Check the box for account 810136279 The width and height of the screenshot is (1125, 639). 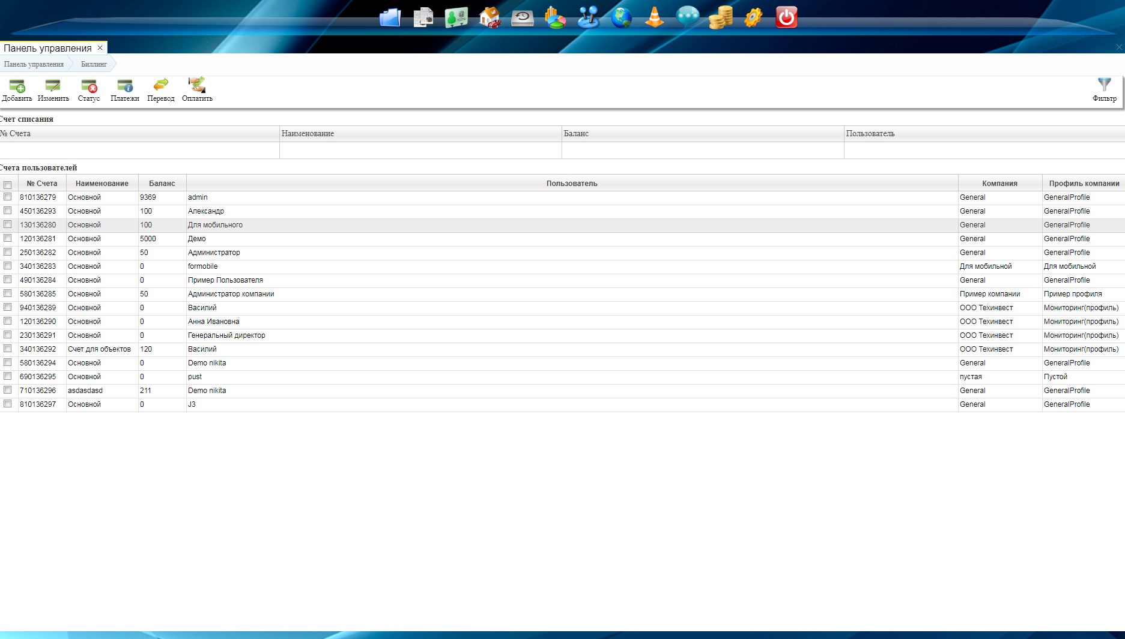pos(8,197)
